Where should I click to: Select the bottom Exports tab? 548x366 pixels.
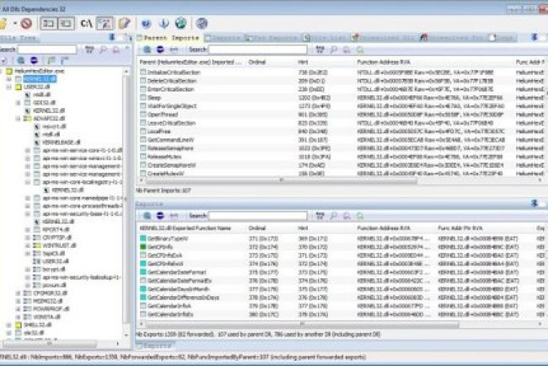pos(153,346)
